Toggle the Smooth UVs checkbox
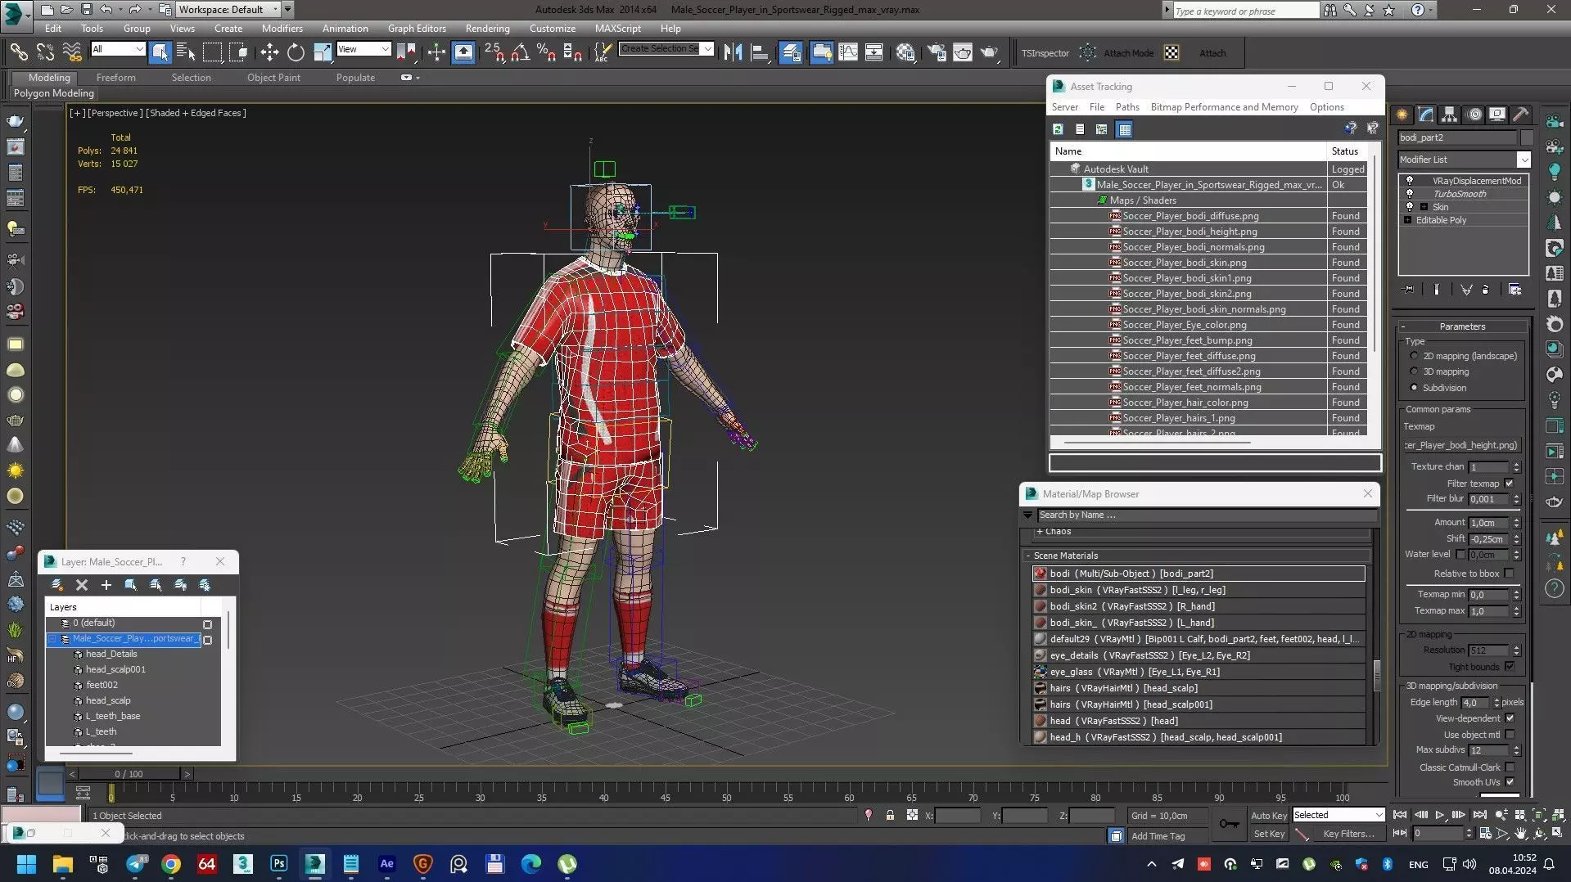The height and width of the screenshot is (882, 1571). [1510, 782]
